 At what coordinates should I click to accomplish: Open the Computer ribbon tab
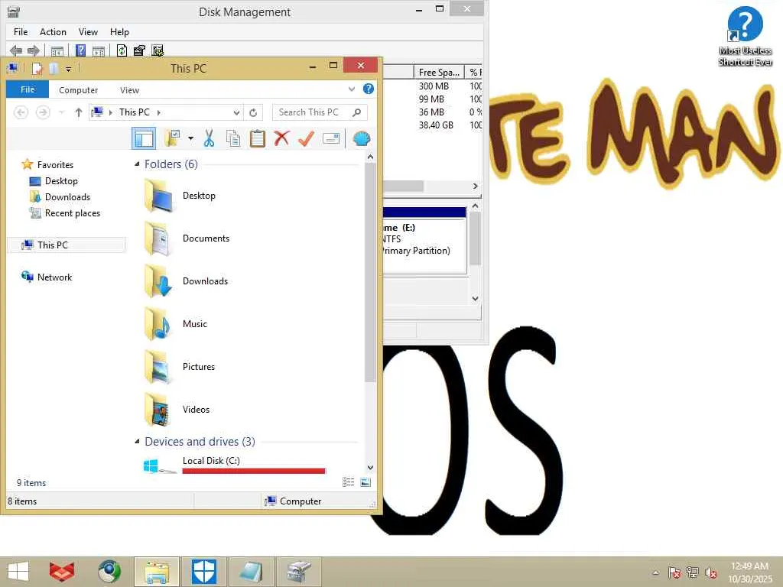79,90
